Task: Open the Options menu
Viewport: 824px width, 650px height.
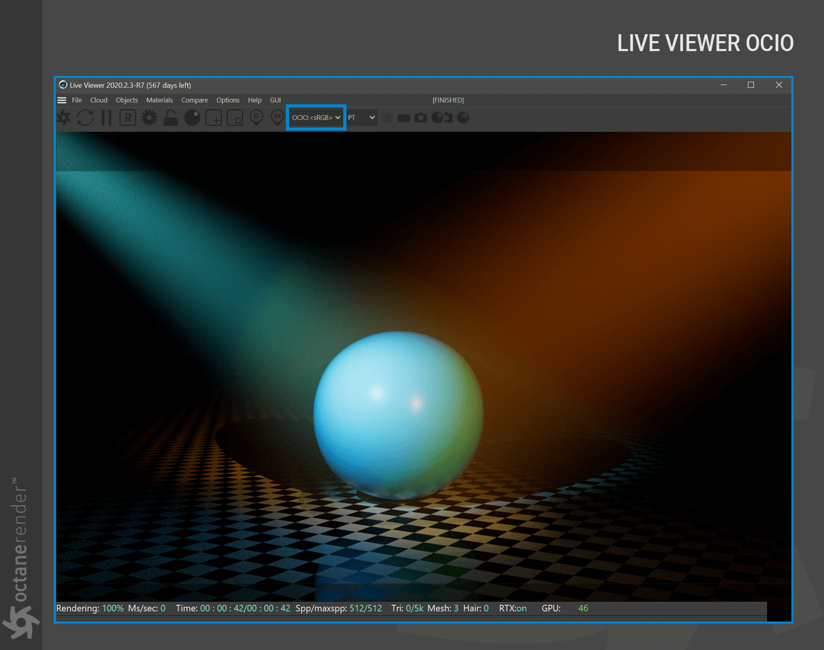Action: point(228,100)
